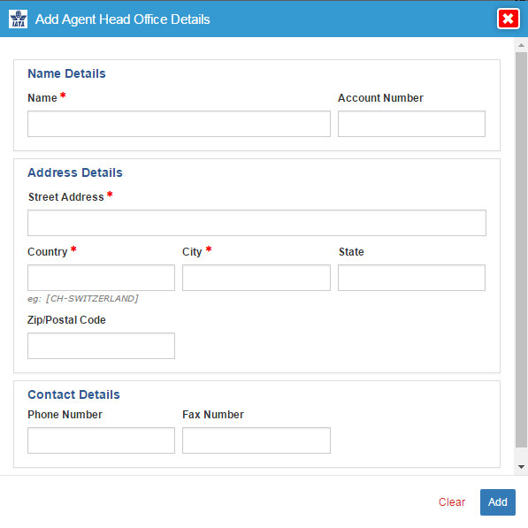
Task: Click the State input box
Action: point(411,278)
